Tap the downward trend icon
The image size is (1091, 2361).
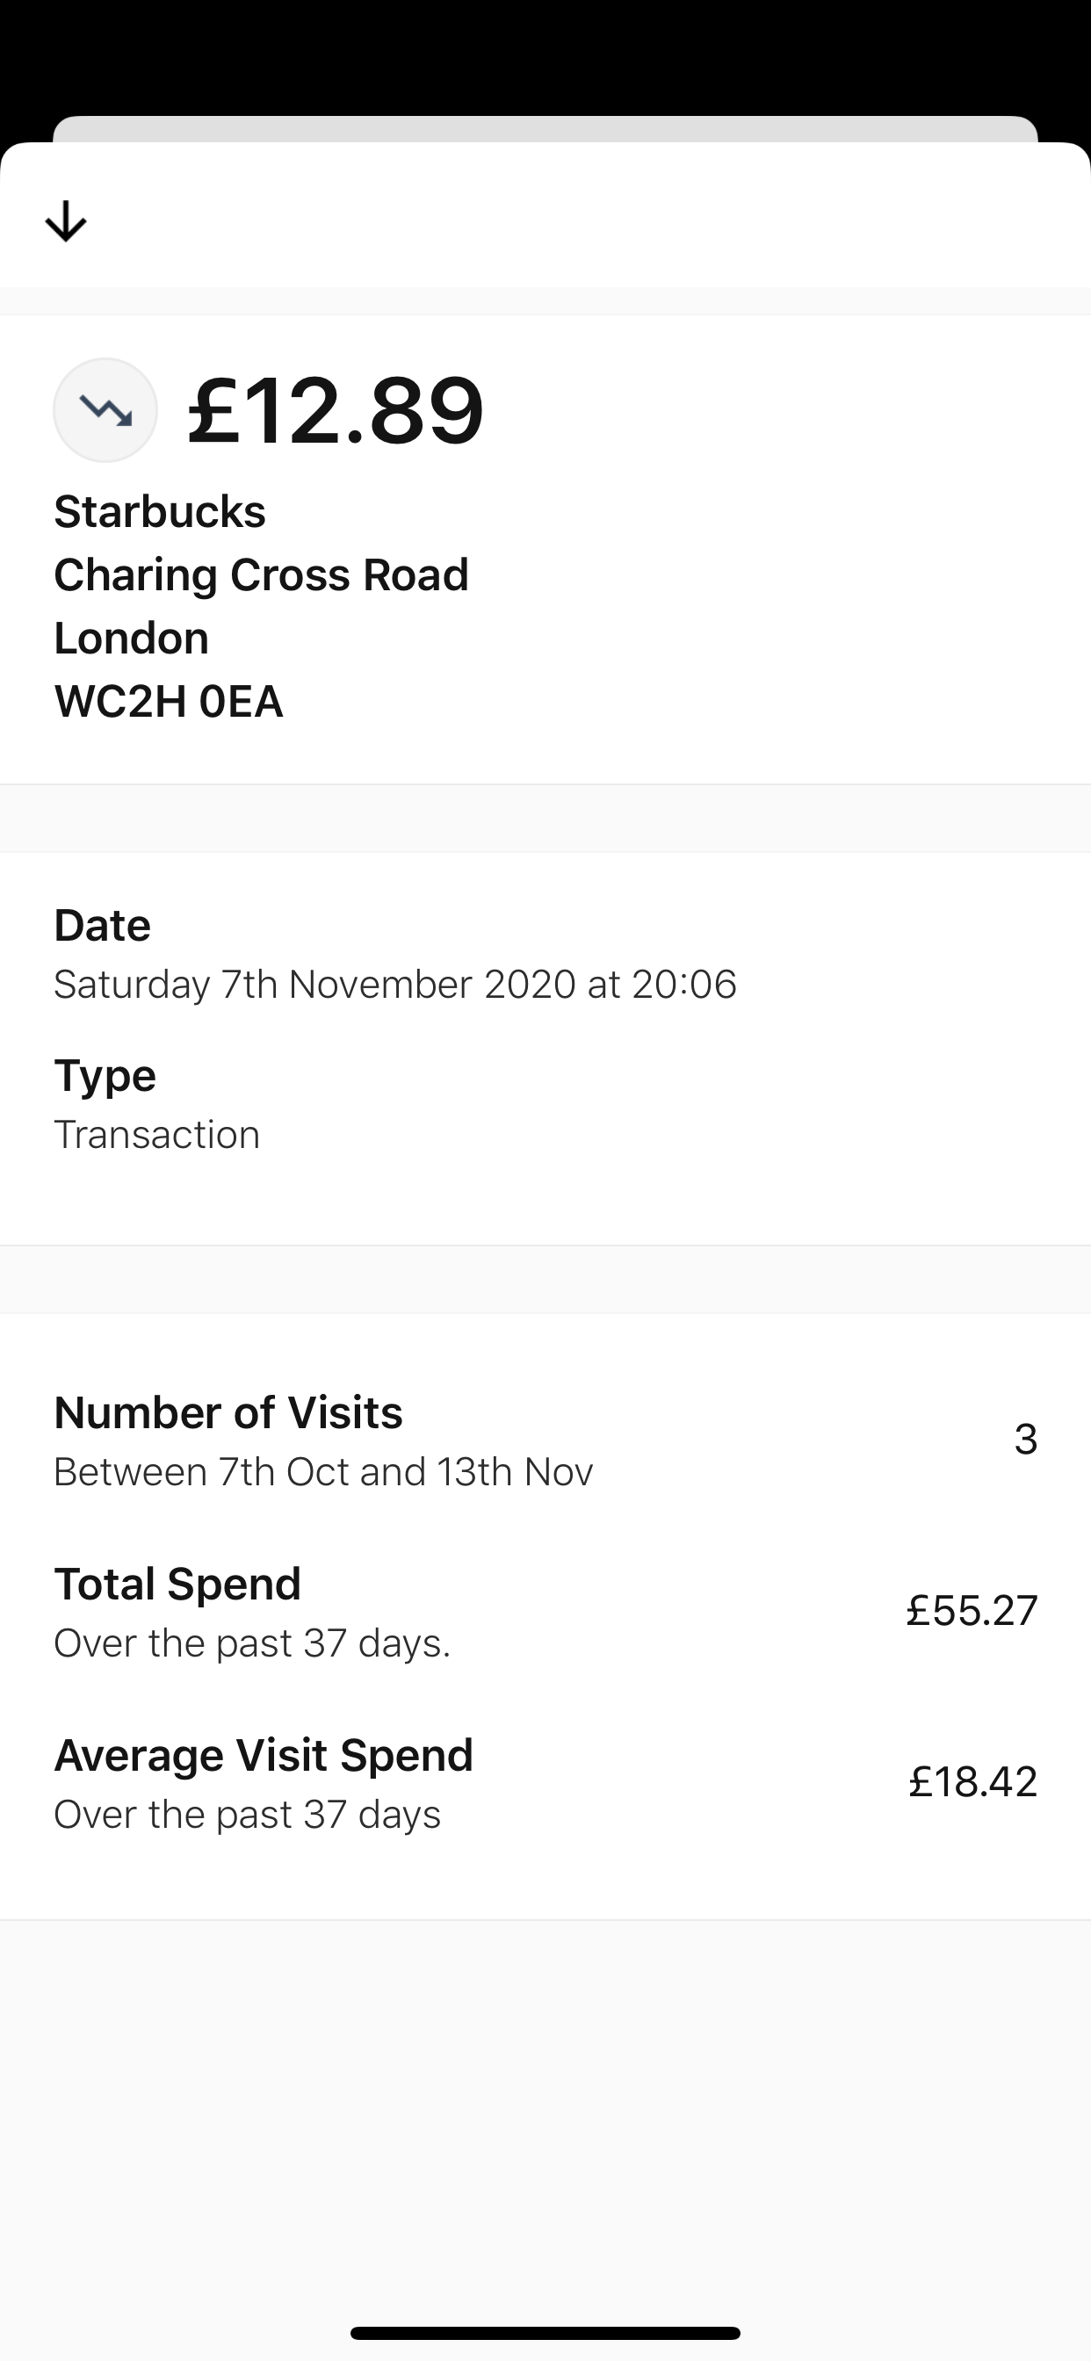(105, 409)
